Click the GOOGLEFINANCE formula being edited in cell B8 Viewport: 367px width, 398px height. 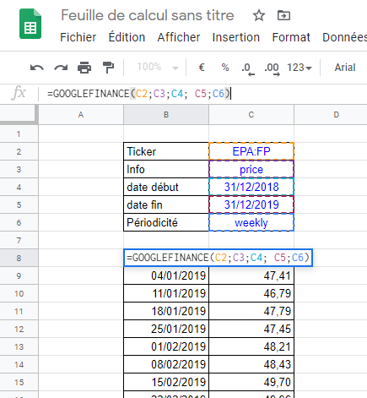(219, 258)
